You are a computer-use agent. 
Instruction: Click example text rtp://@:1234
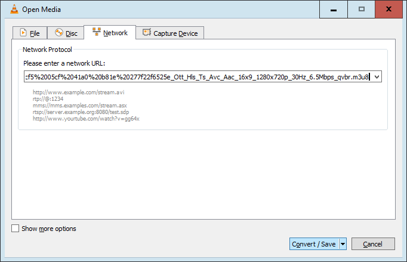[x=48, y=99]
